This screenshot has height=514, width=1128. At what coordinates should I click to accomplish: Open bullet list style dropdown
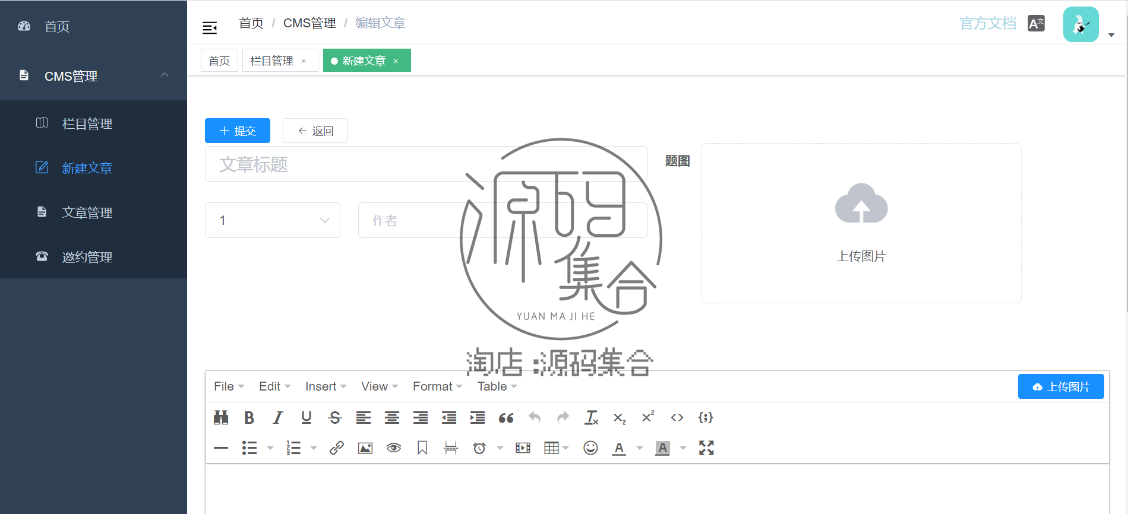270,448
